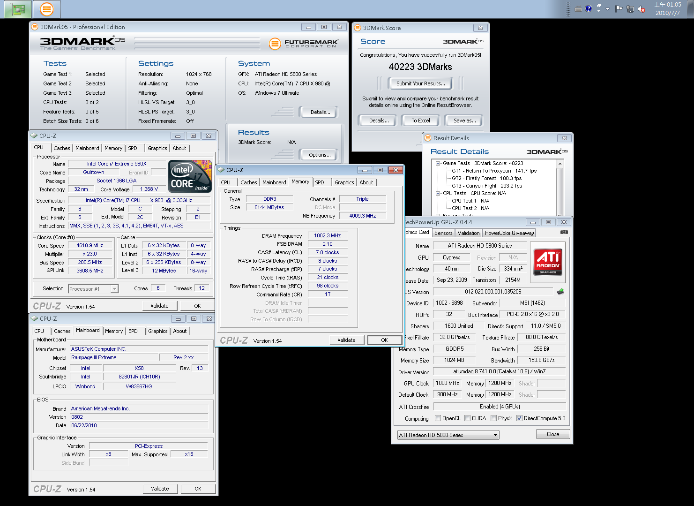This screenshot has height=506, width=694.
Task: Click the Result Details window title icon
Action: (427, 138)
